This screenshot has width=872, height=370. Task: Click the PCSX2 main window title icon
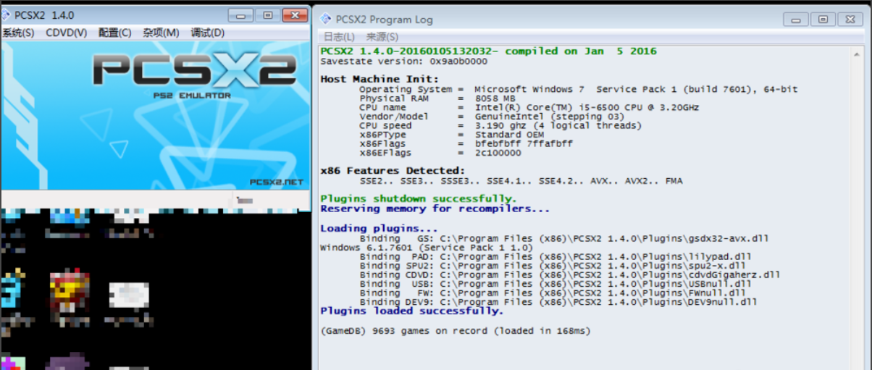[7, 14]
